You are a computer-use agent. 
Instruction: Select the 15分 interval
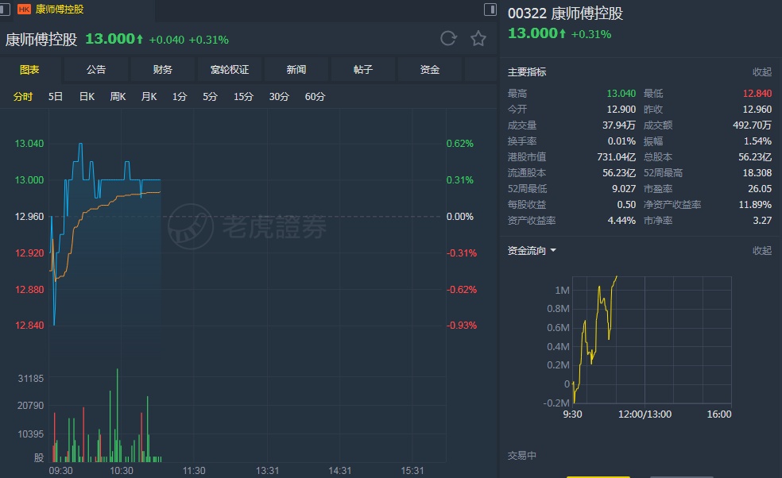click(243, 97)
